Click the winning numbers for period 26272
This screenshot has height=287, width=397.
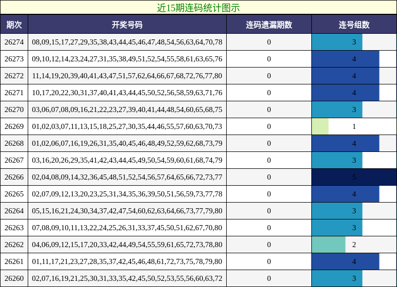tap(127, 76)
